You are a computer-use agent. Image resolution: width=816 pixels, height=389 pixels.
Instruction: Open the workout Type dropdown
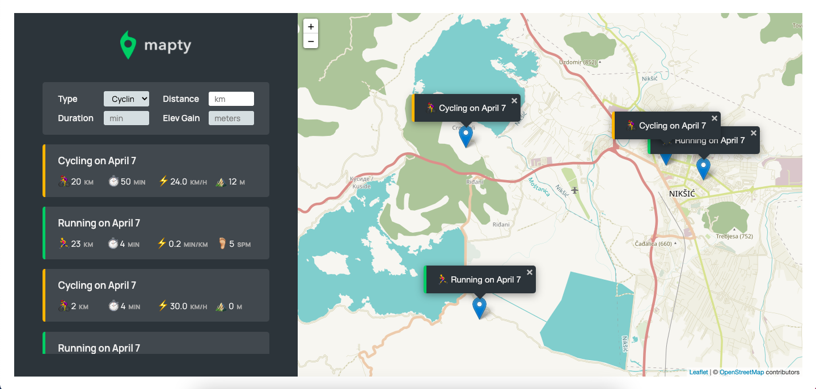[x=126, y=99]
